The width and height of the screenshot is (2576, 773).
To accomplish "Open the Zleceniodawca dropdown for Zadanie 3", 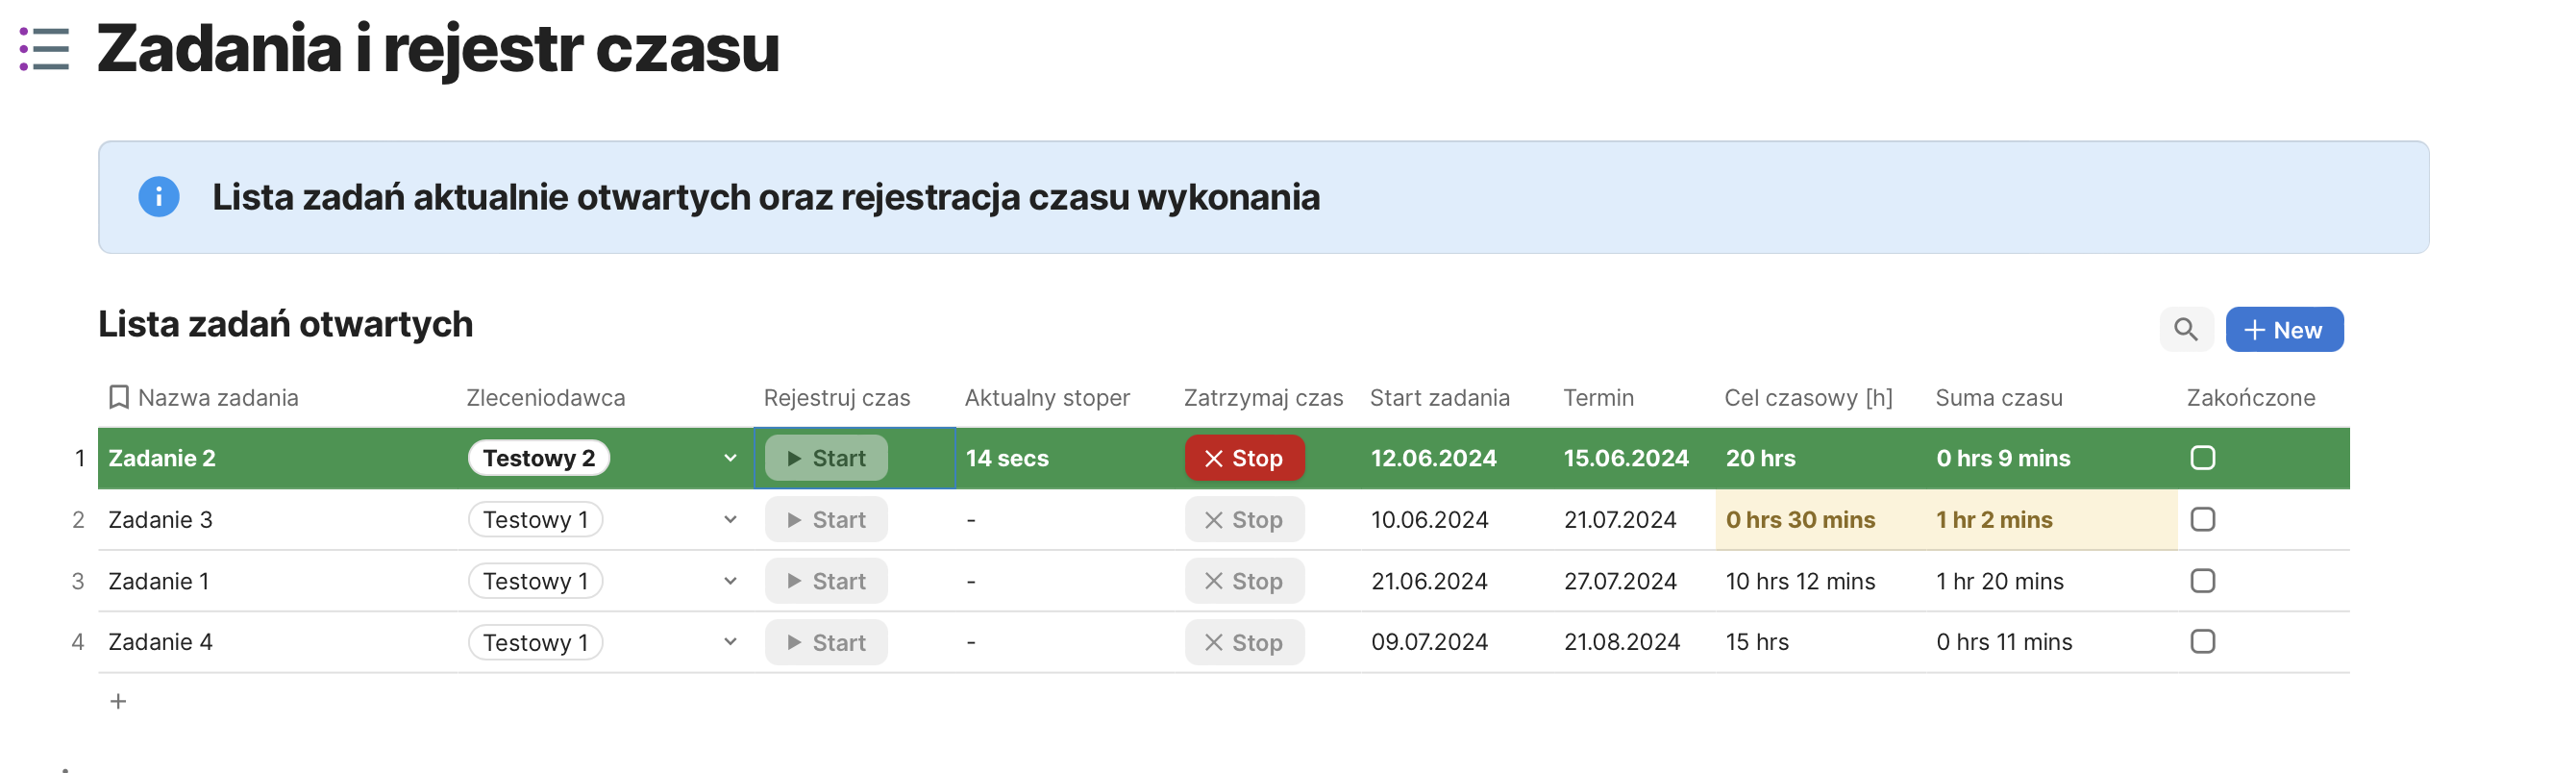I will [730, 520].
